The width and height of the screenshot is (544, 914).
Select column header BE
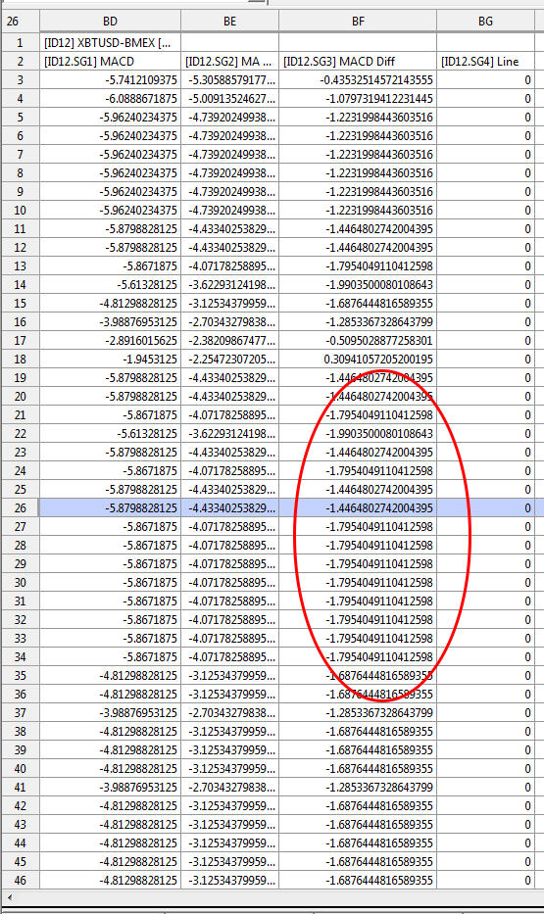(x=229, y=22)
